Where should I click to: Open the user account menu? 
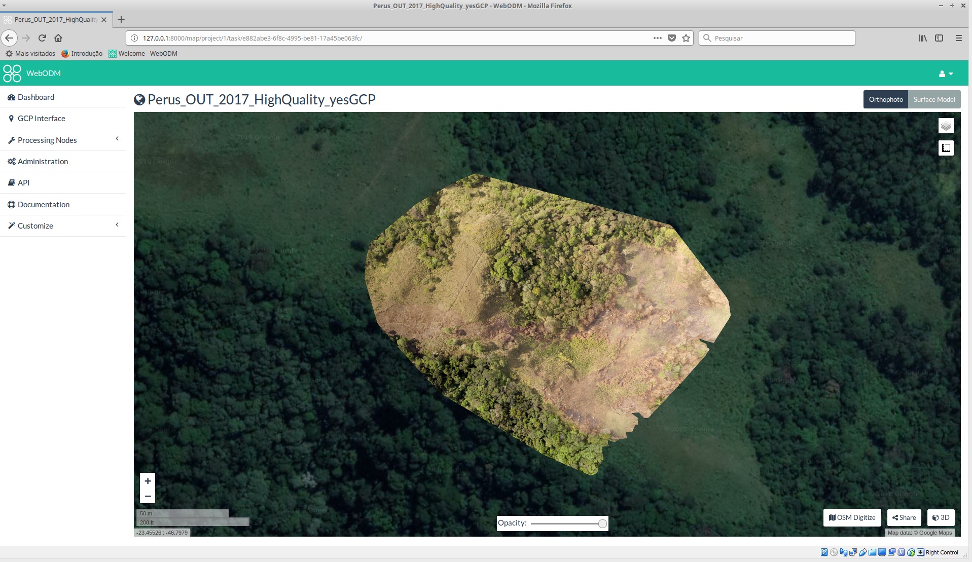944,73
